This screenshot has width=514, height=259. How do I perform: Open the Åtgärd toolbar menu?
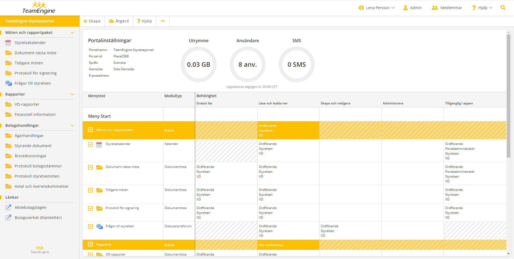pyautogui.click(x=119, y=21)
